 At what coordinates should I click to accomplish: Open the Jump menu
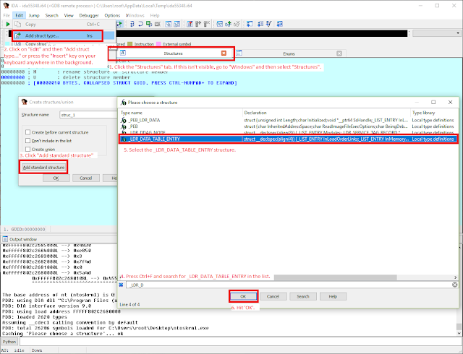click(34, 15)
